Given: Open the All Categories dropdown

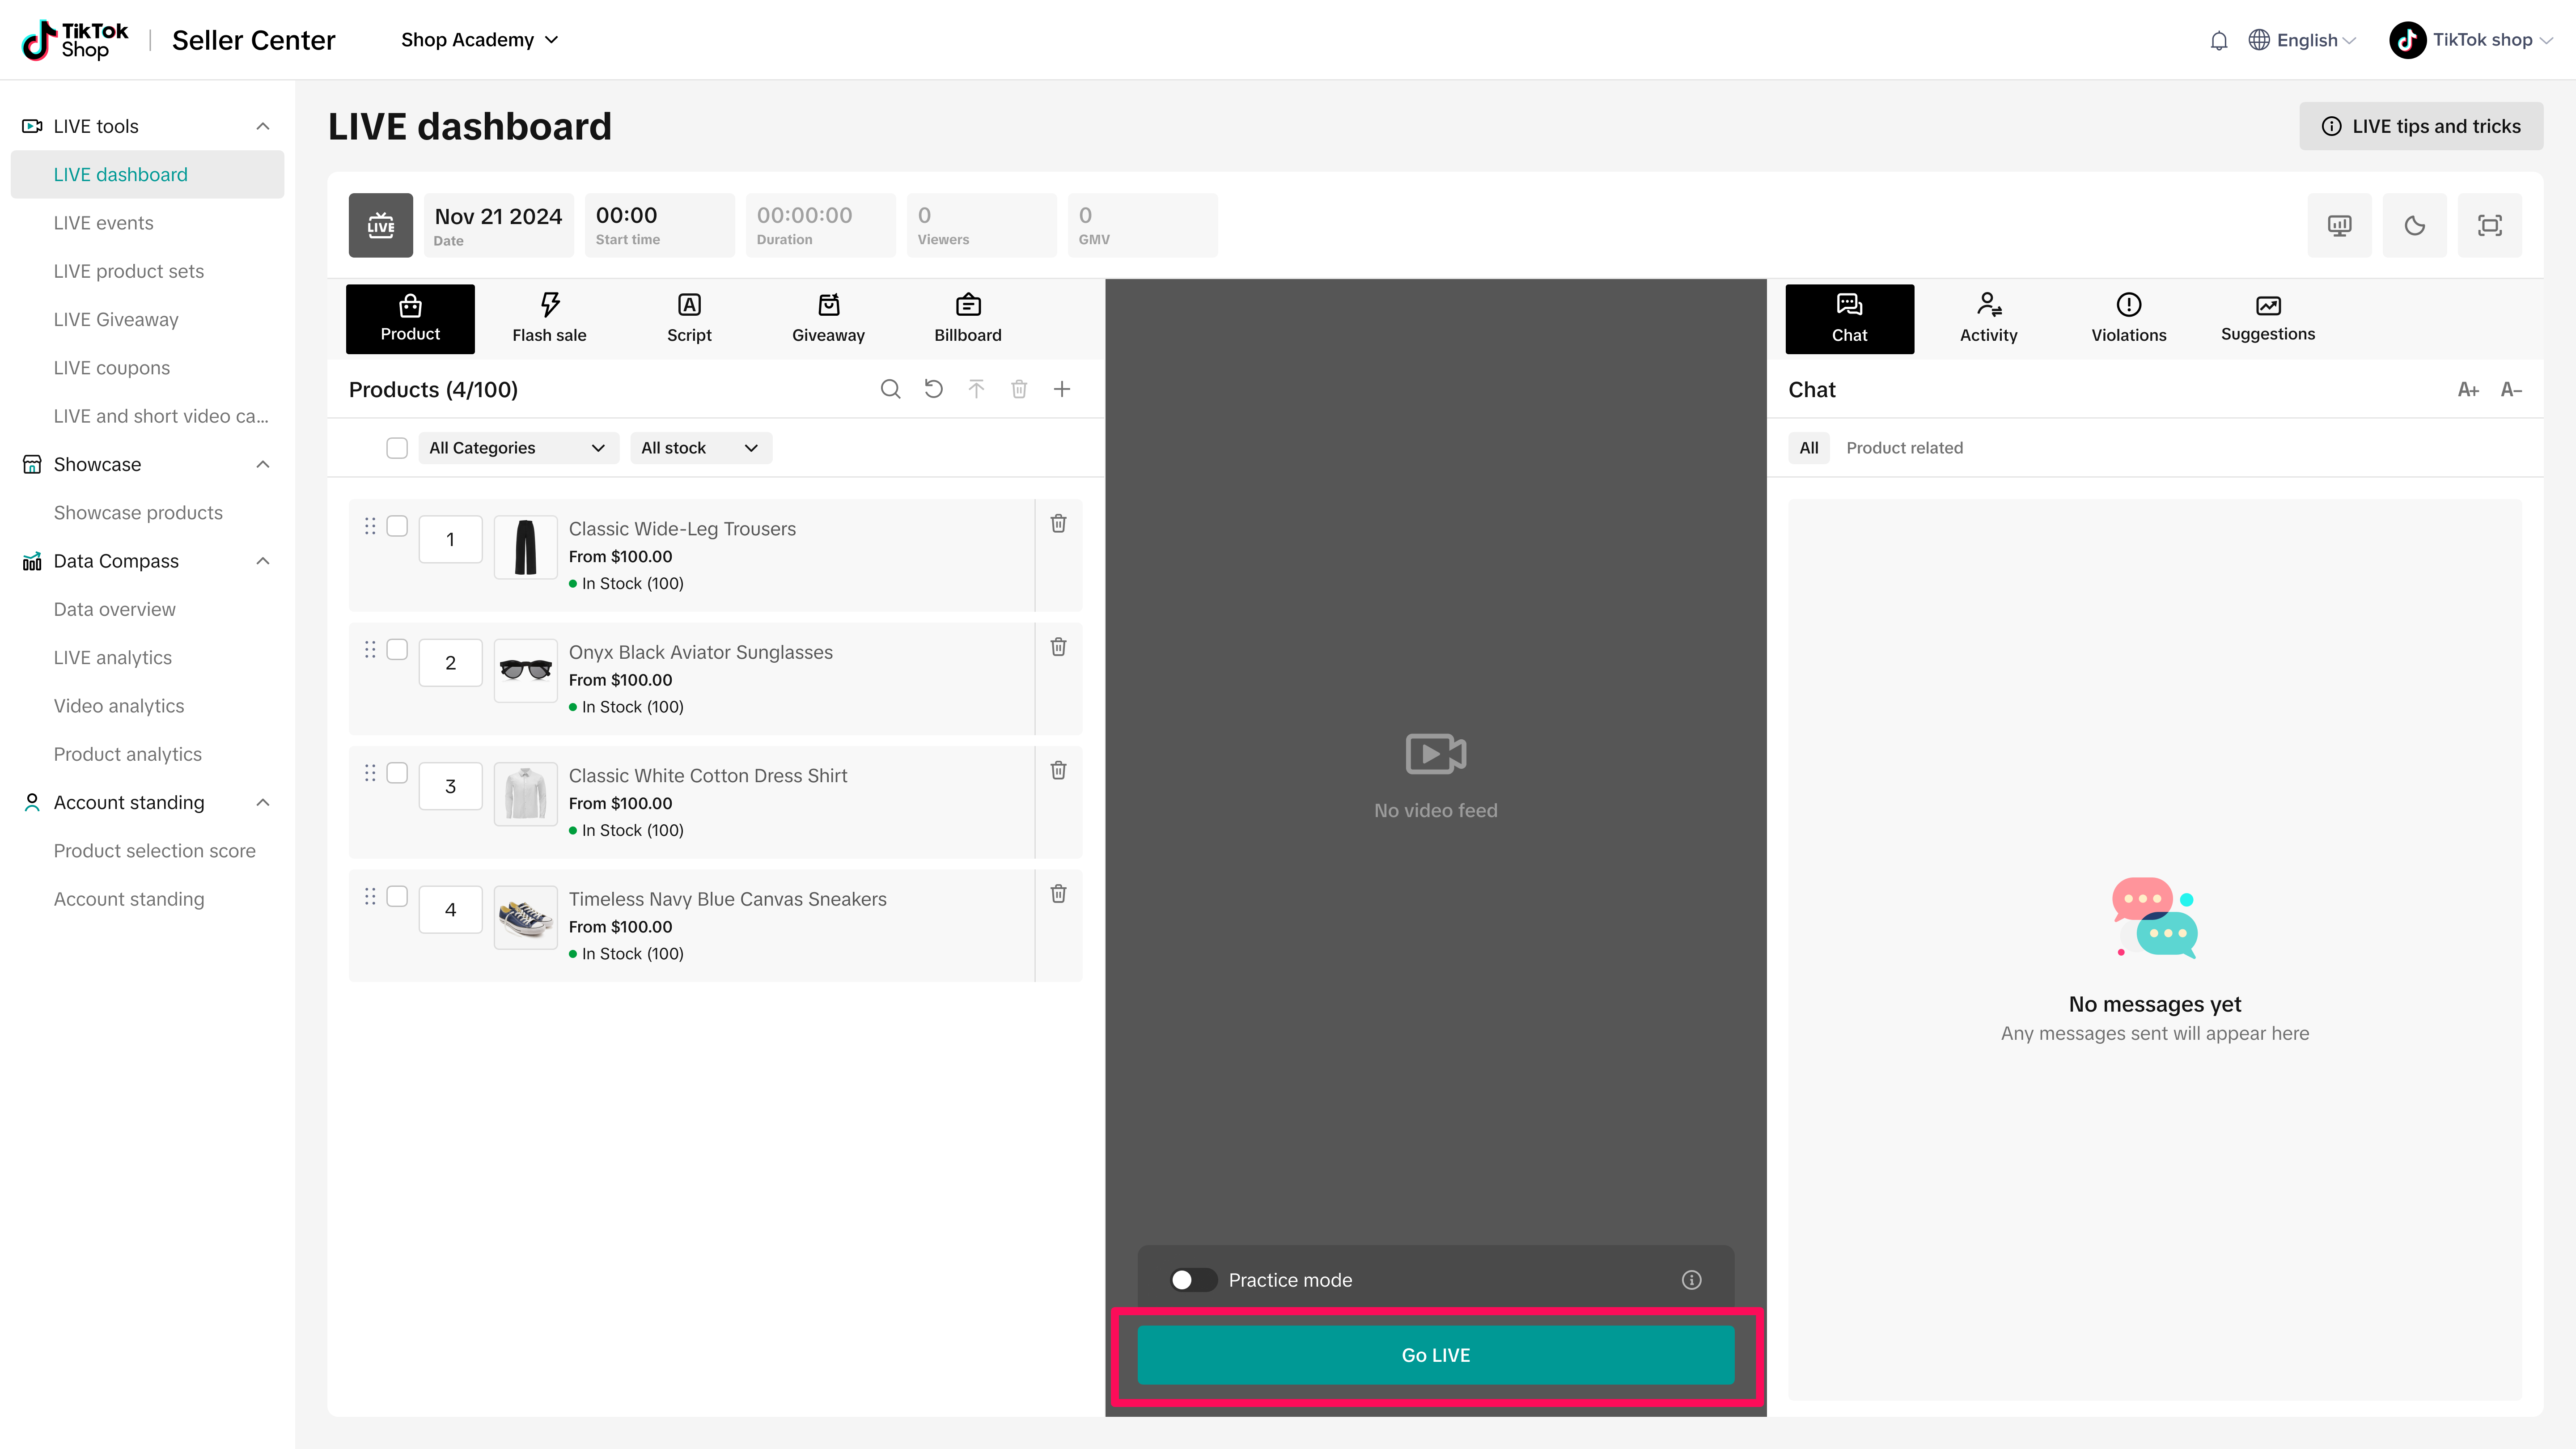Looking at the screenshot, I should 517,448.
